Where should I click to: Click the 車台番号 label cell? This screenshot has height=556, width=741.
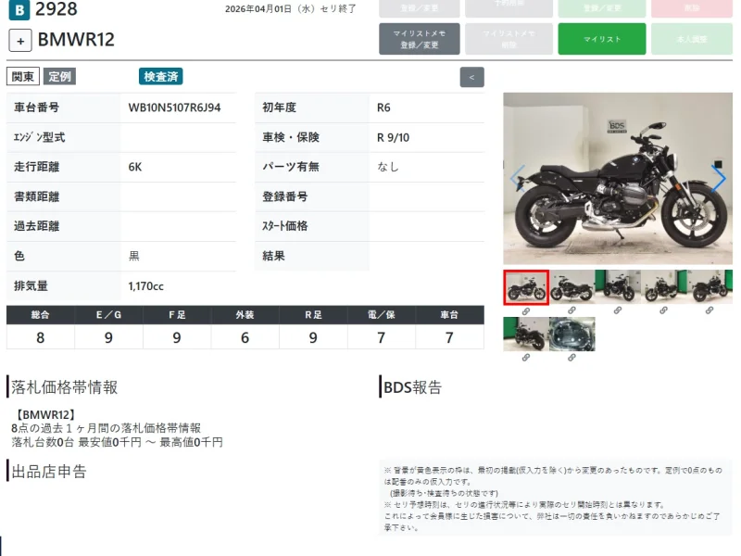point(63,107)
